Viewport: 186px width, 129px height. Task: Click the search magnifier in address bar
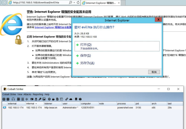[71, 2]
